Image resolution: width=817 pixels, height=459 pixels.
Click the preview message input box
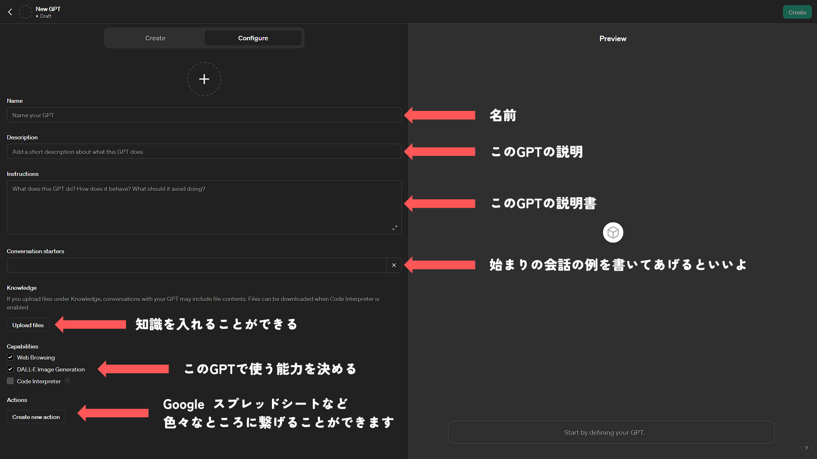(x=611, y=432)
